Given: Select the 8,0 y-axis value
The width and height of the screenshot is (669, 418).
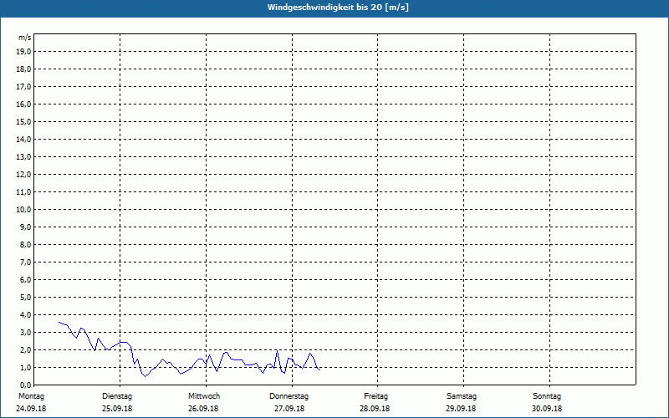Looking at the screenshot, I should [26, 244].
